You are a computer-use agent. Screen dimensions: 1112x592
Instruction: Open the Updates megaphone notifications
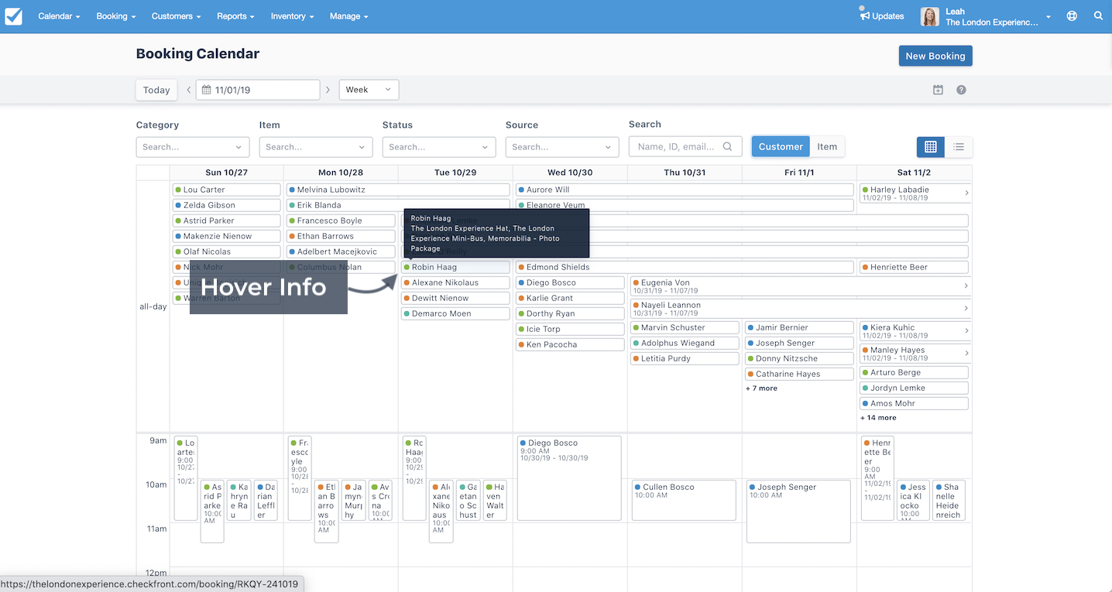881,15
